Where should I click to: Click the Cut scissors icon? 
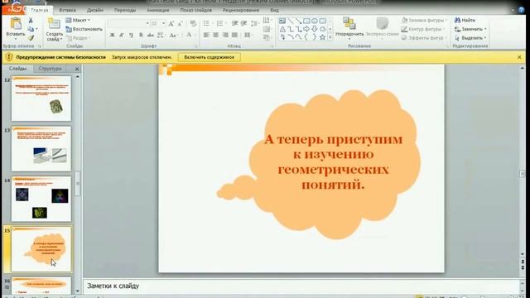click(31, 21)
